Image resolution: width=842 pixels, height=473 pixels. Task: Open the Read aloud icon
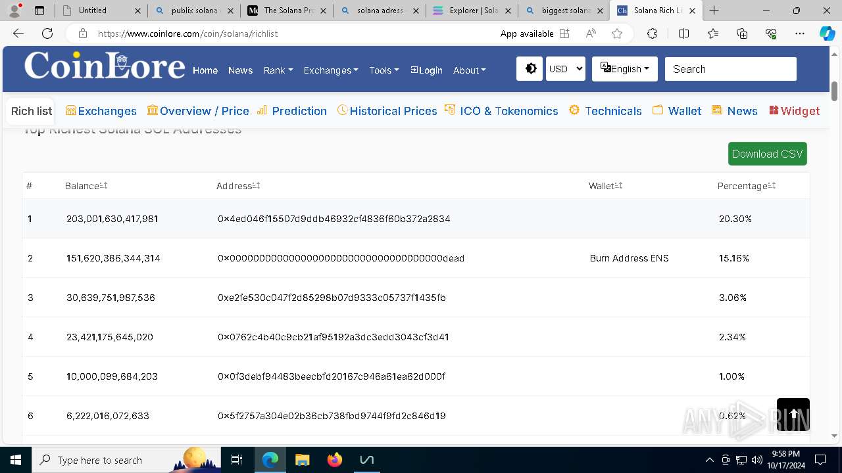(x=591, y=34)
